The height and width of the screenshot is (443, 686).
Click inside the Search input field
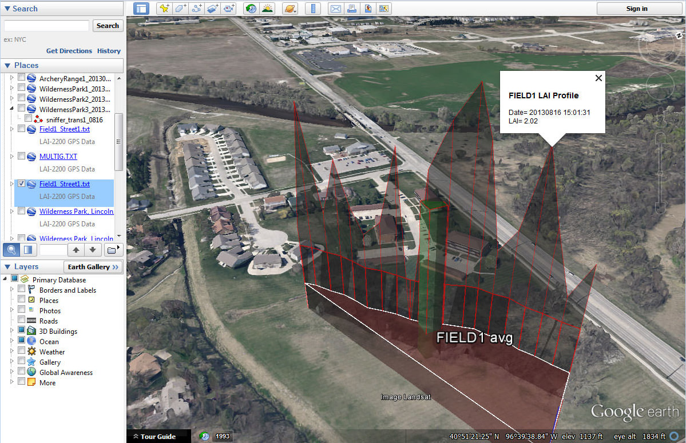46,26
